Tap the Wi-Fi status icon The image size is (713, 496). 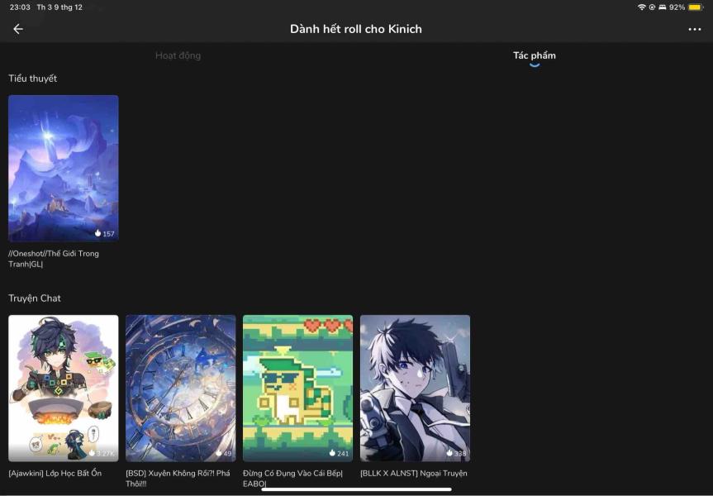[642, 7]
